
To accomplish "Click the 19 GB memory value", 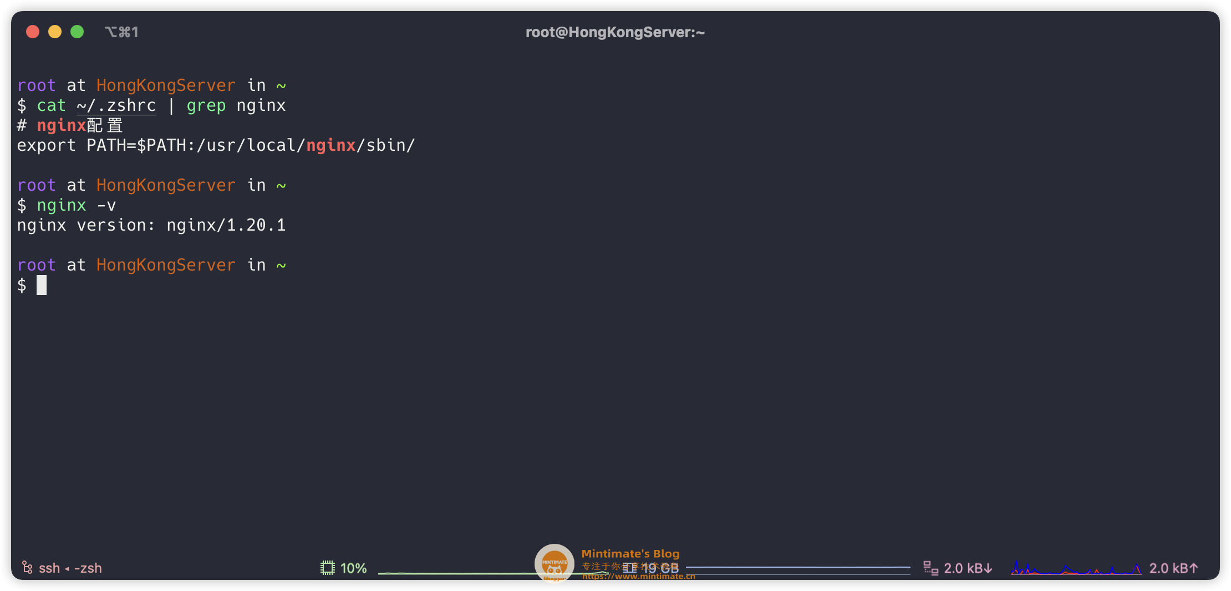I will (660, 568).
